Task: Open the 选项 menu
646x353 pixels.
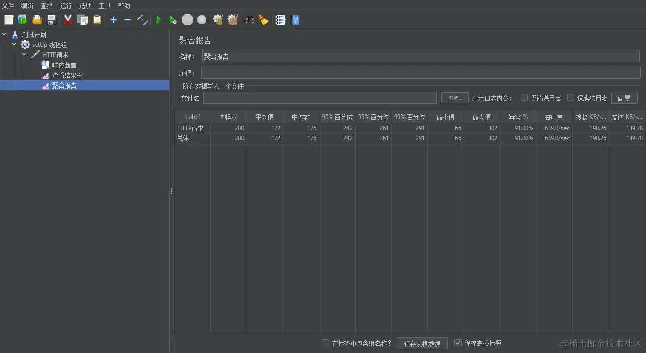Action: pyautogui.click(x=85, y=6)
